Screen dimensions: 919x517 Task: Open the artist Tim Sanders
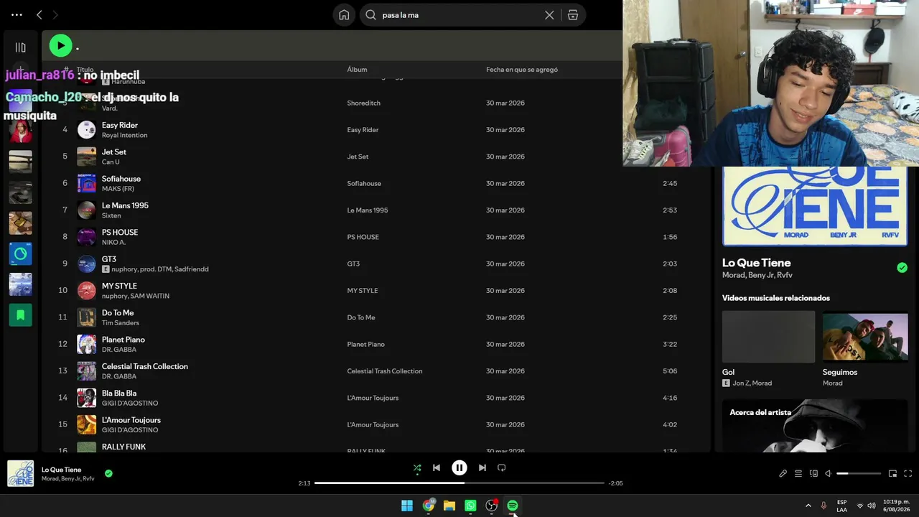[121, 323]
